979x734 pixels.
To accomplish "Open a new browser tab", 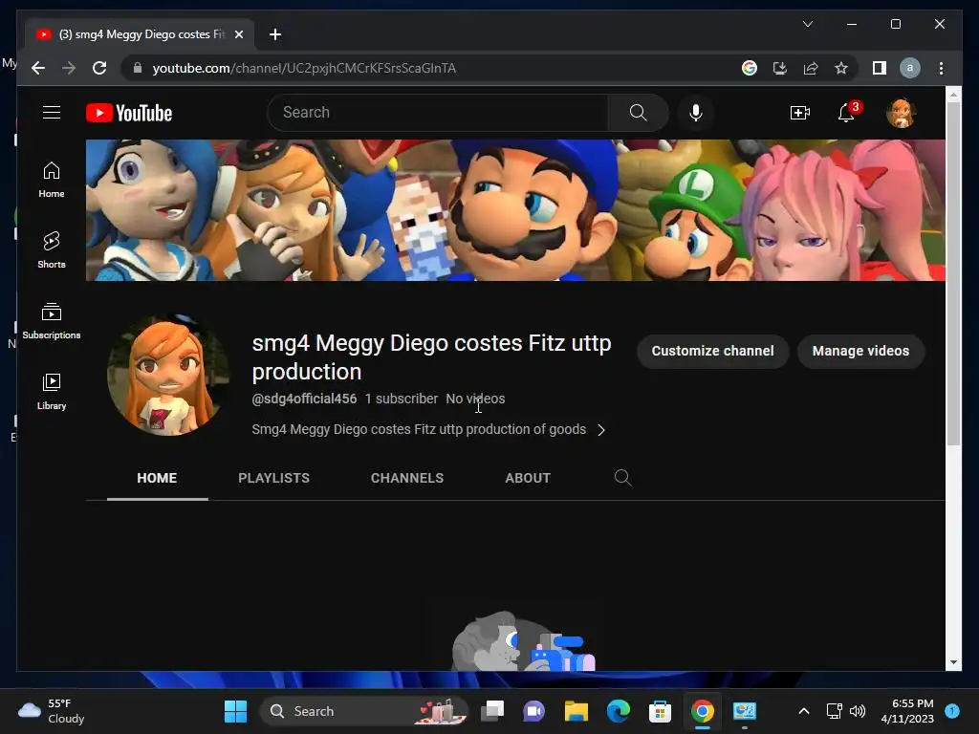I will coord(274,34).
